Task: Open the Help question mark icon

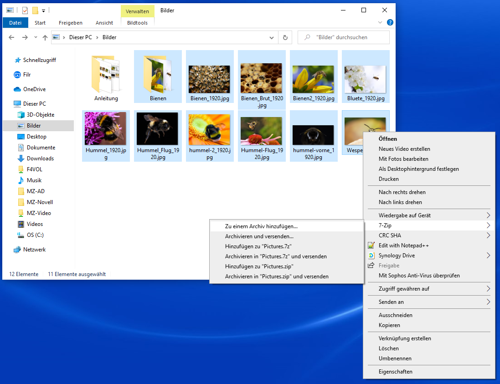Action: point(390,22)
